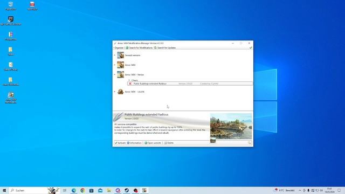The width and height of the screenshot is (345, 194).
Task: Open Task View from taskbar
Action: (65, 190)
